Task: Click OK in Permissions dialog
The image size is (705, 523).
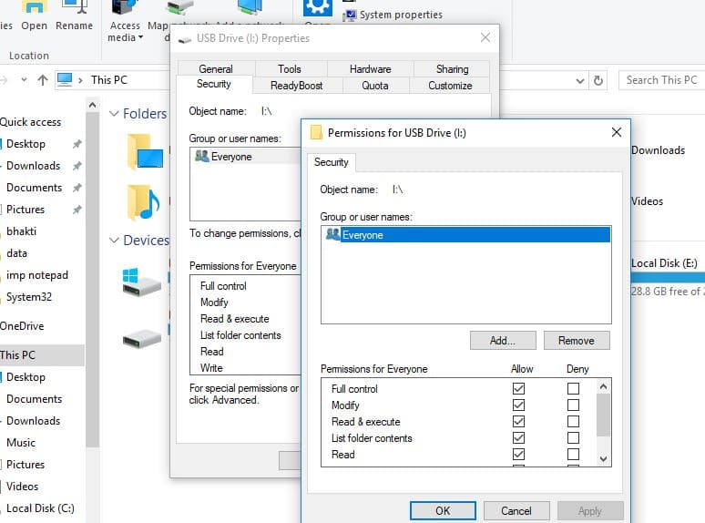Action: tap(443, 511)
